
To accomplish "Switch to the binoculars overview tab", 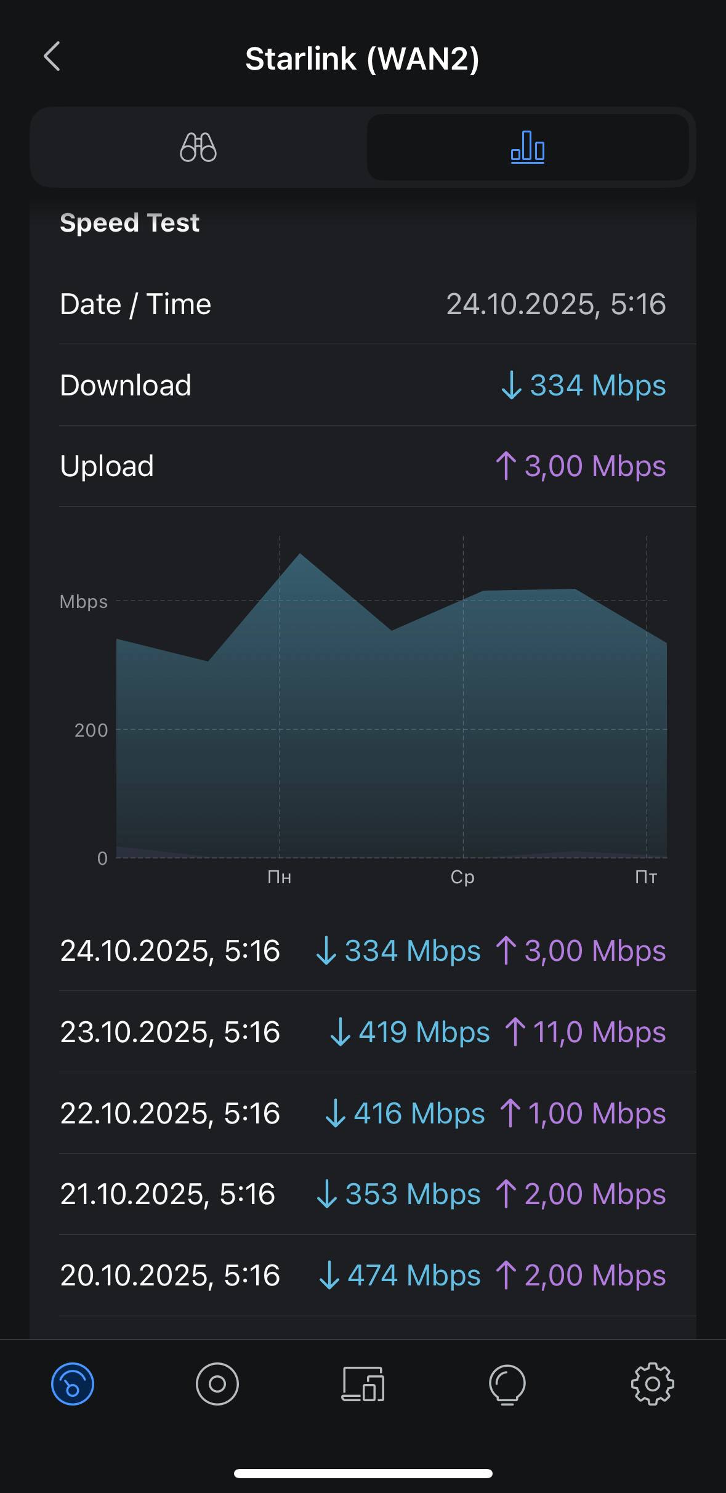I will [198, 147].
